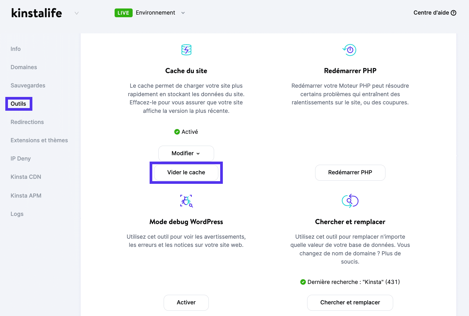Image resolution: width=469 pixels, height=316 pixels.
Task: Click the green LIVE badge
Action: click(x=123, y=12)
